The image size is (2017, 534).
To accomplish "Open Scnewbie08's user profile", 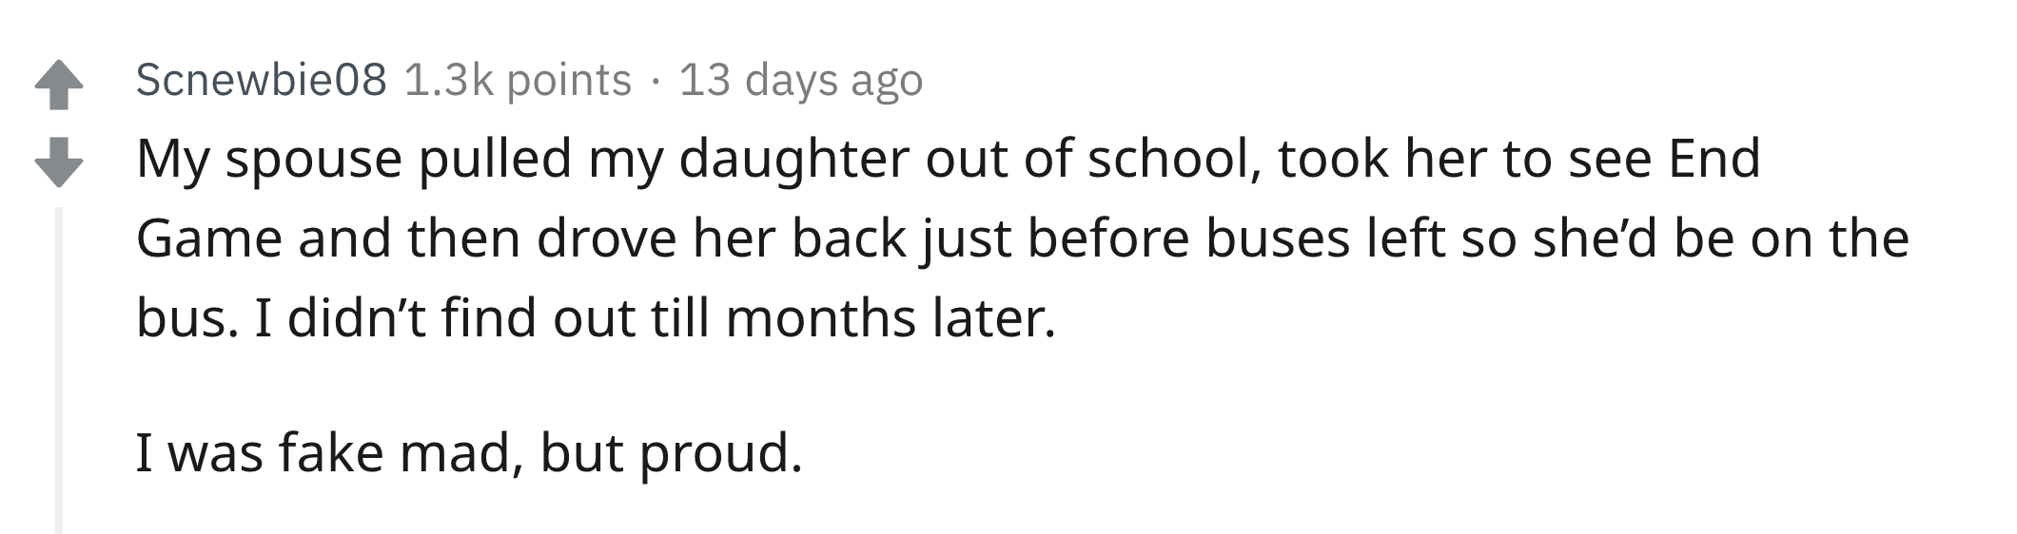I will click(x=261, y=80).
